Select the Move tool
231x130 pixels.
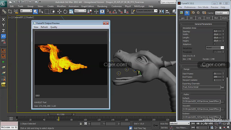(59, 11)
